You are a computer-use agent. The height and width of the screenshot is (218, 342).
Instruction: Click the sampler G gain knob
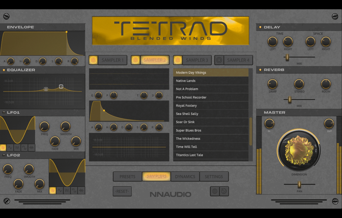[98, 95]
